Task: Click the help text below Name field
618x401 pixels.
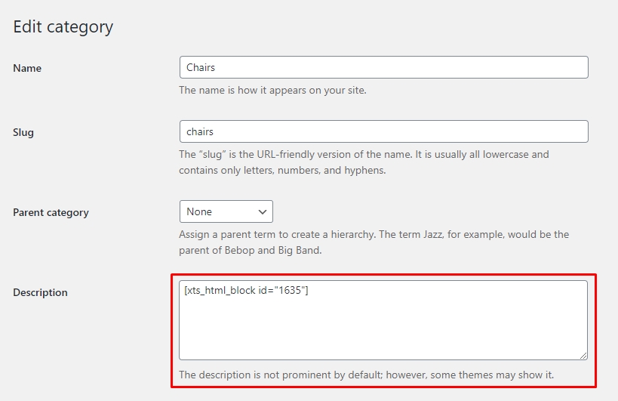Action: tap(272, 90)
